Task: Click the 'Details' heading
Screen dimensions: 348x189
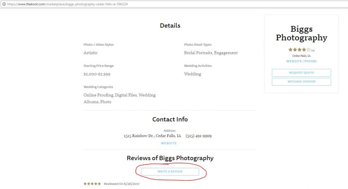Action: (170, 25)
